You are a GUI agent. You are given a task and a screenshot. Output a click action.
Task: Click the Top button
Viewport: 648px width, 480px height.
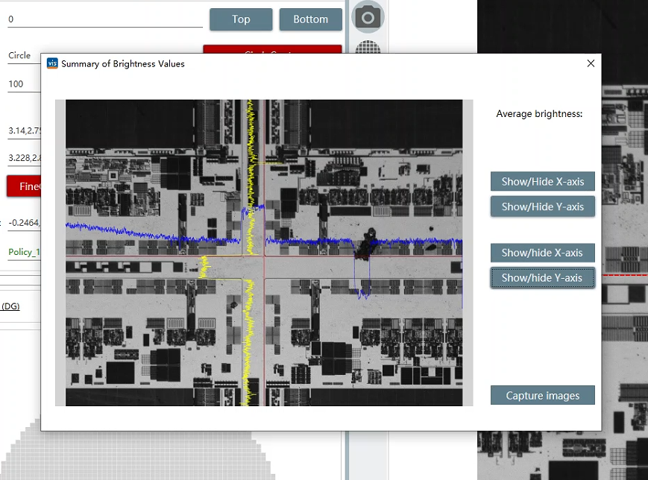pos(241,19)
